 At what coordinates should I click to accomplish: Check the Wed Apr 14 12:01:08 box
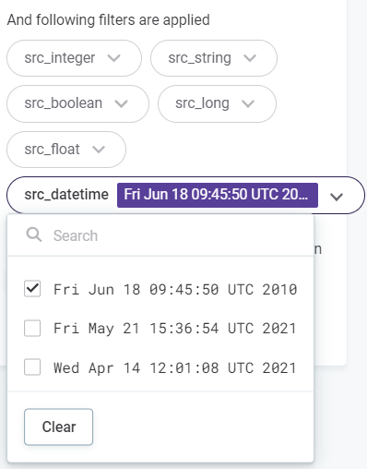[x=32, y=367]
